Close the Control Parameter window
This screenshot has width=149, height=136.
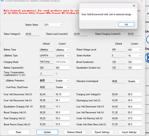142,1
